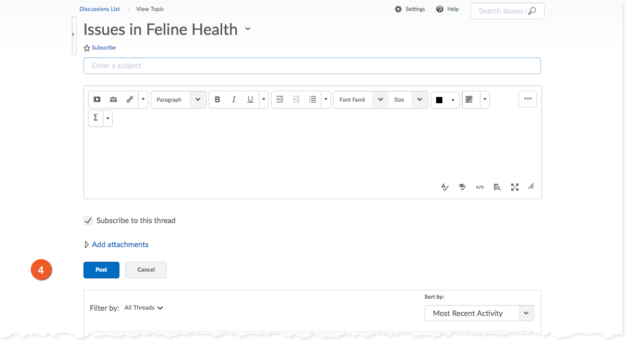Viewport: 626px width, 342px height.
Task: Open the Font Family dropdown
Action: coord(360,100)
